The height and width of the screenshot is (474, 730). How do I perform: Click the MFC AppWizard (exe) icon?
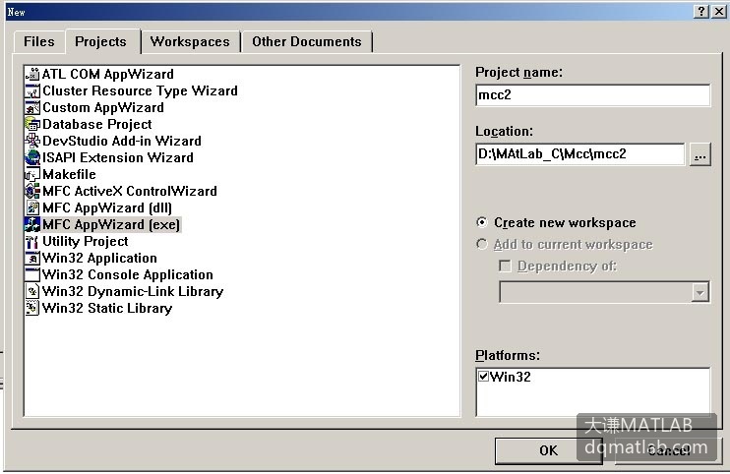point(32,224)
